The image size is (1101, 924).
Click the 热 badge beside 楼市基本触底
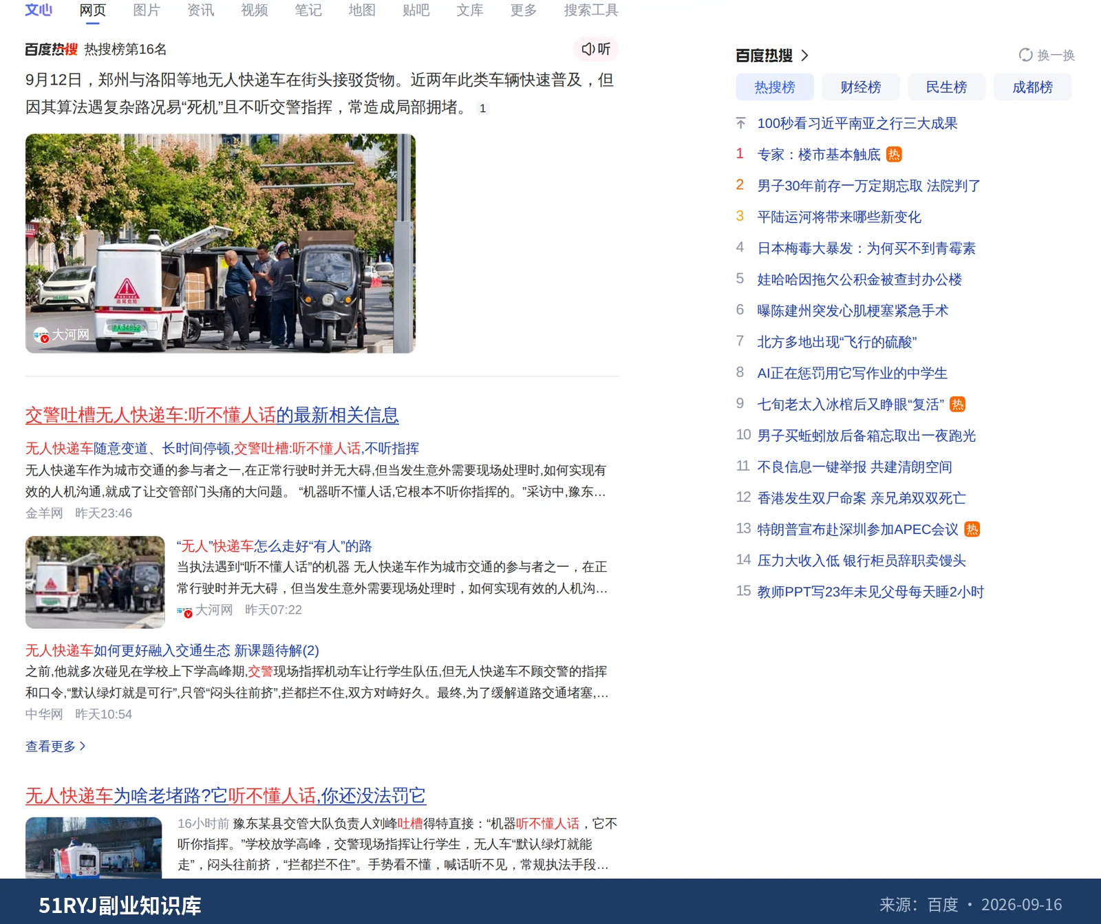click(894, 154)
